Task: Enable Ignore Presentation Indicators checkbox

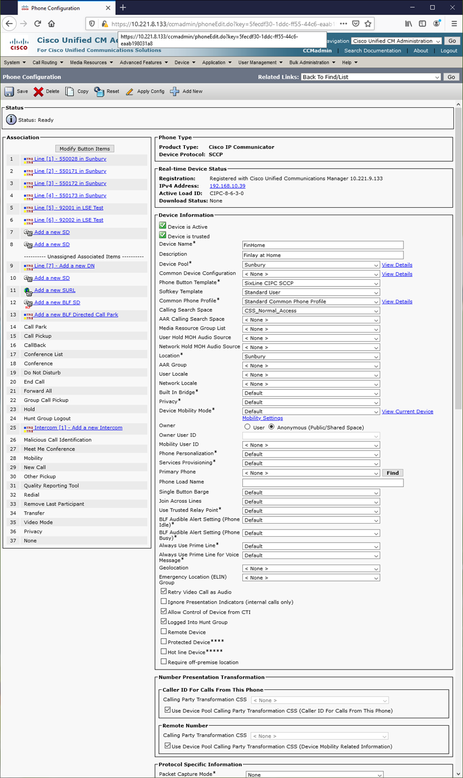Action: click(164, 602)
